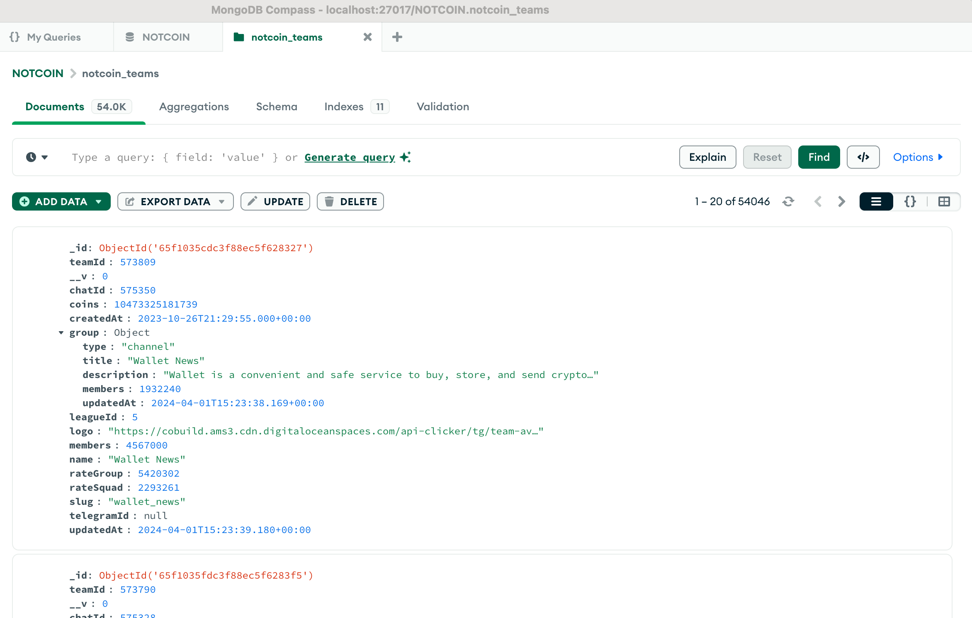Viewport: 972px width, 618px height.
Task: Click the slug value "wallet_news"
Action: click(147, 502)
